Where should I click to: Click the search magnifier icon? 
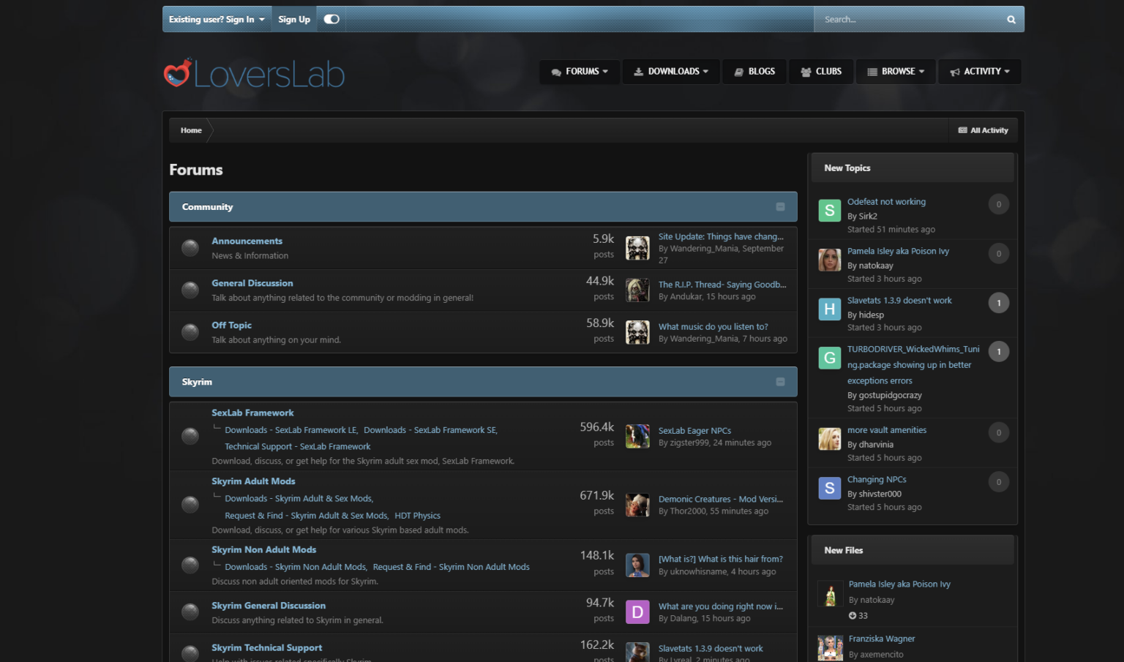click(1011, 20)
